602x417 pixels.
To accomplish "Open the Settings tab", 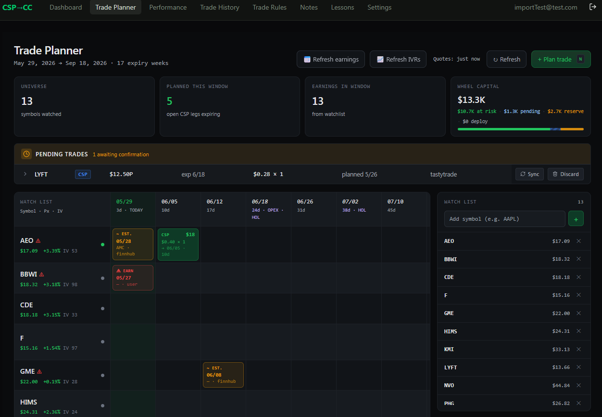I will (x=379, y=7).
